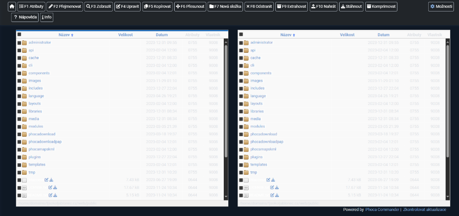Image resolution: width=459 pixels, height=216 pixels.
Task: Open Phoca Commander link in footer
Action: point(382,209)
